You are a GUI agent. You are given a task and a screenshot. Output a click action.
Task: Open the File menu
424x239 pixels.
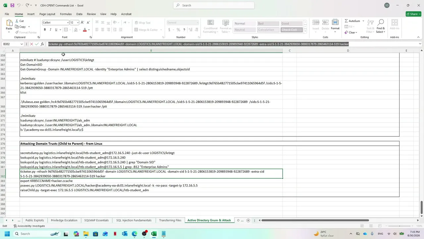click(7, 14)
